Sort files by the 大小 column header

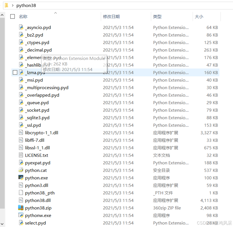click(199, 16)
